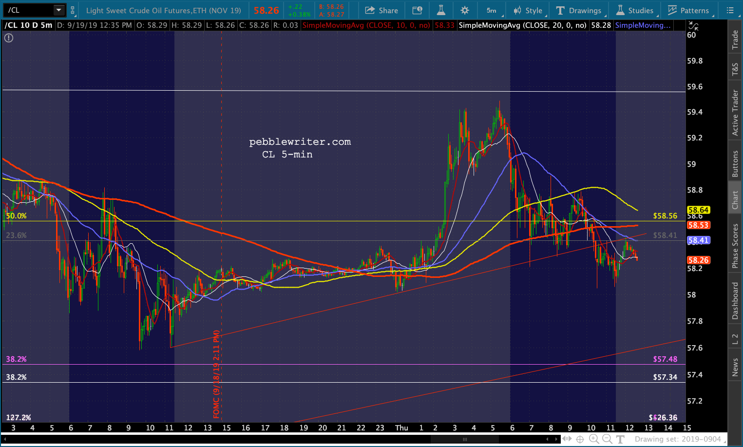The width and height of the screenshot is (743, 447).
Task: Click the expand time axis arrows icon
Action: point(567,439)
